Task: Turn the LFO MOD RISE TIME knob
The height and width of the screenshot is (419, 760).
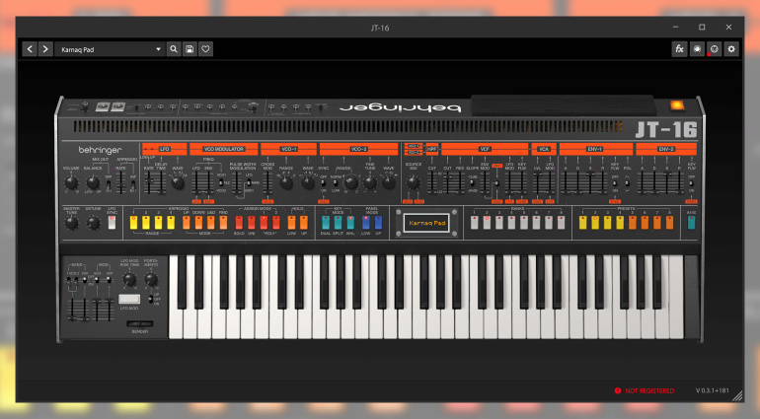Action: [129, 279]
